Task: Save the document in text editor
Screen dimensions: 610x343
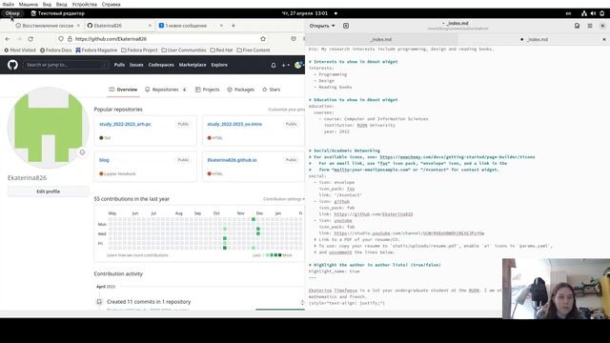Action: click(x=577, y=26)
